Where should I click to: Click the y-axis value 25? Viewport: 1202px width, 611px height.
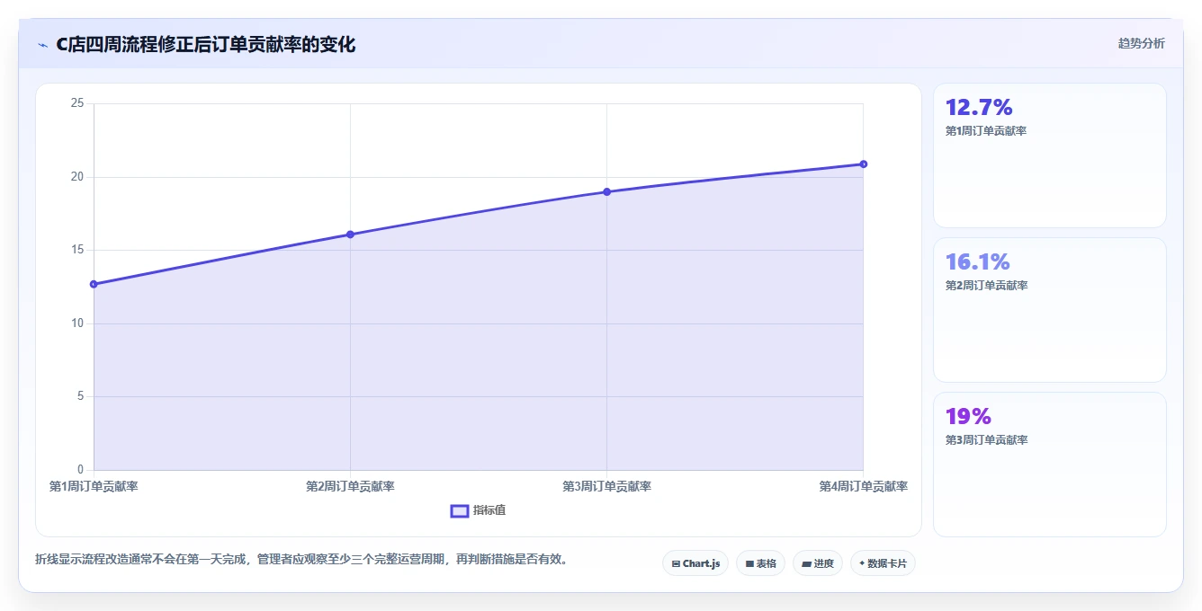[77, 103]
